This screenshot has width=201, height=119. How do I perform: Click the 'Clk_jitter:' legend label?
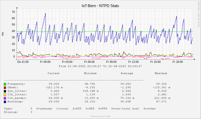(17, 95)
